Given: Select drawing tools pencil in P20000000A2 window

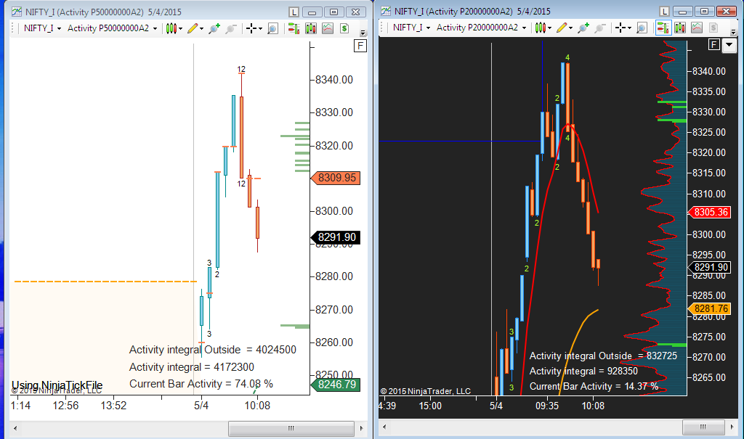Looking at the screenshot, I should click(x=562, y=28).
